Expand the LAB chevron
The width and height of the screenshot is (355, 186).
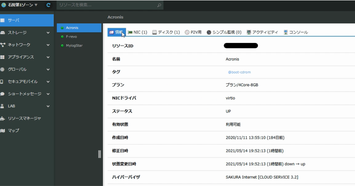coord(48,106)
